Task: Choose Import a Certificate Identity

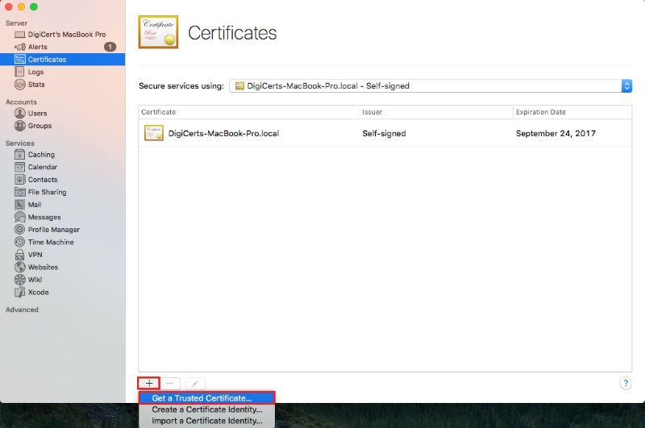Action: click(206, 421)
